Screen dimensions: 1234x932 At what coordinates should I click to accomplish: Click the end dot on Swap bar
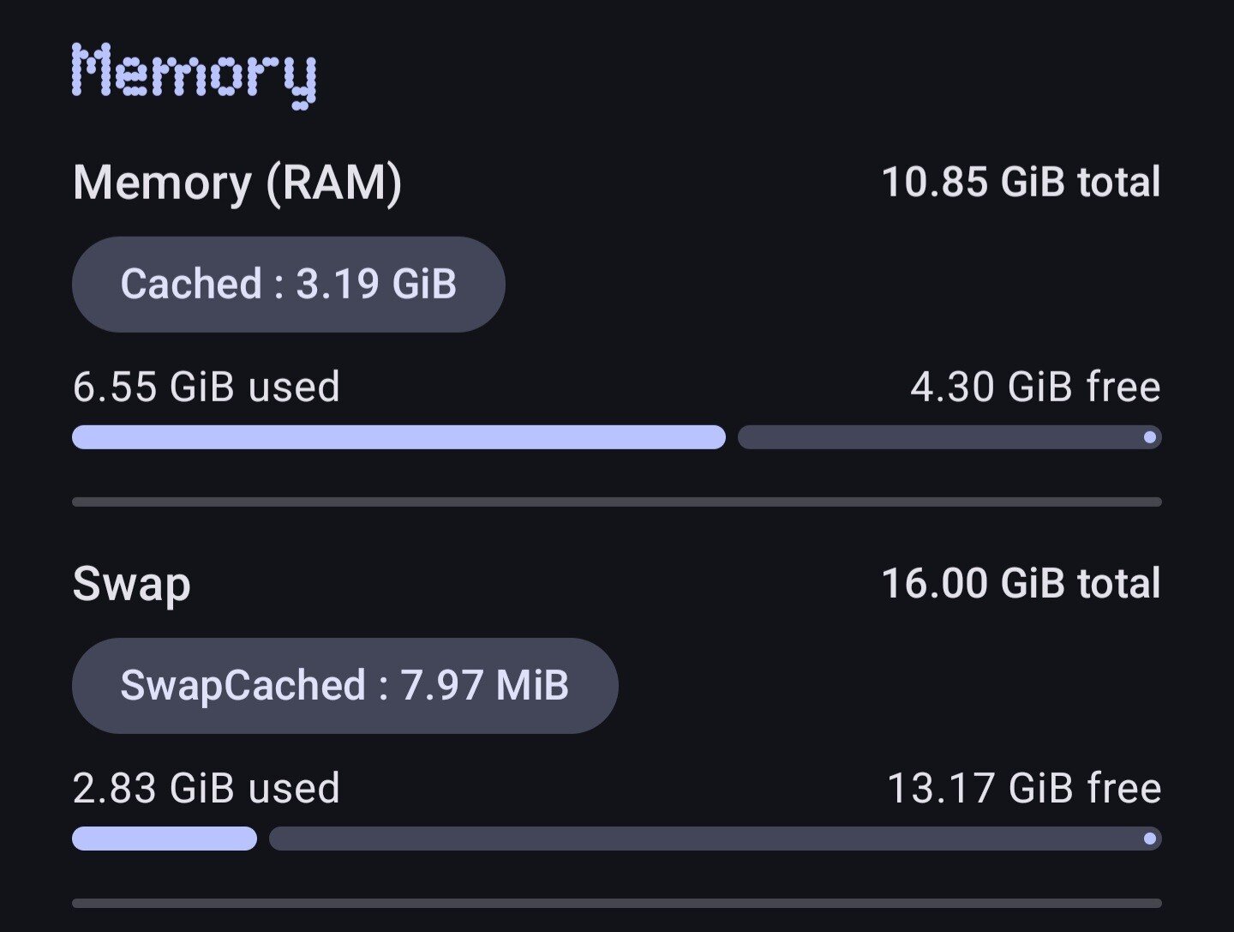(x=1150, y=839)
